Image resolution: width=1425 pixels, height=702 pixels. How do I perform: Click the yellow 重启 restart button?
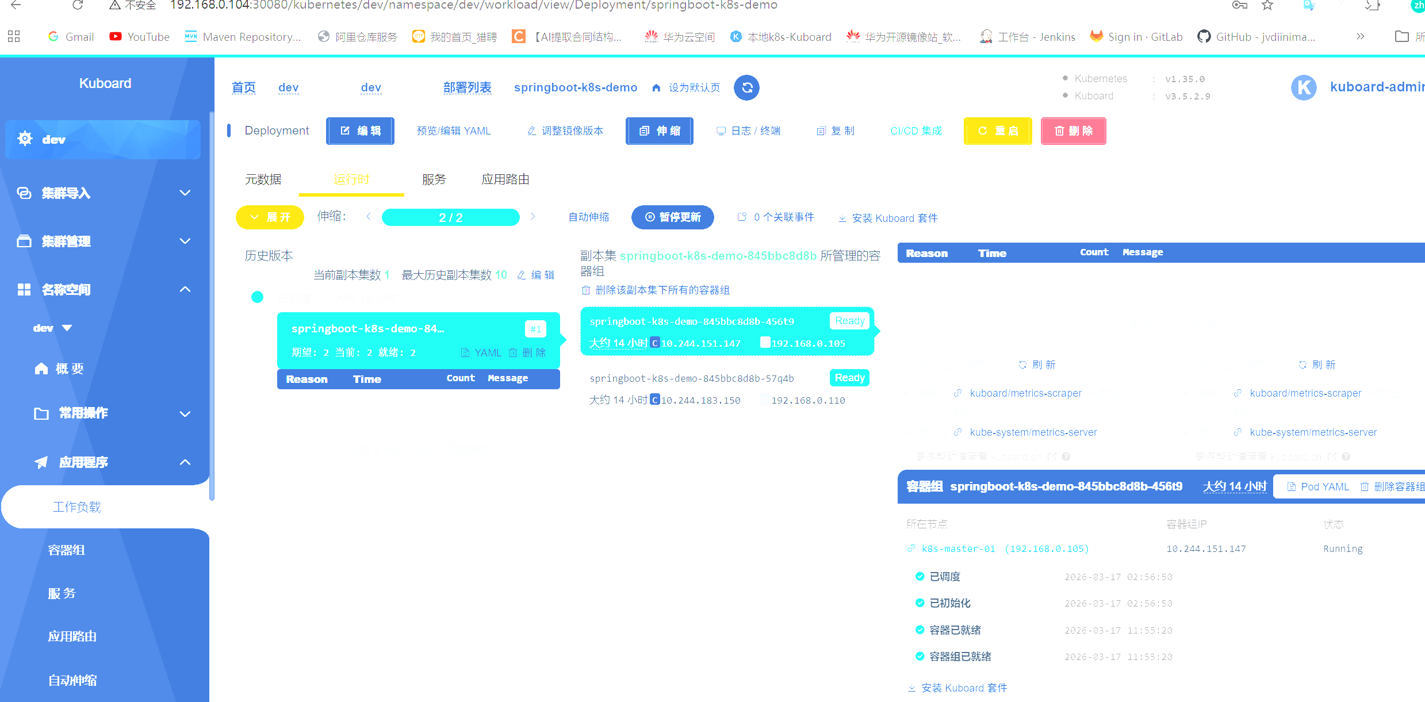click(998, 131)
